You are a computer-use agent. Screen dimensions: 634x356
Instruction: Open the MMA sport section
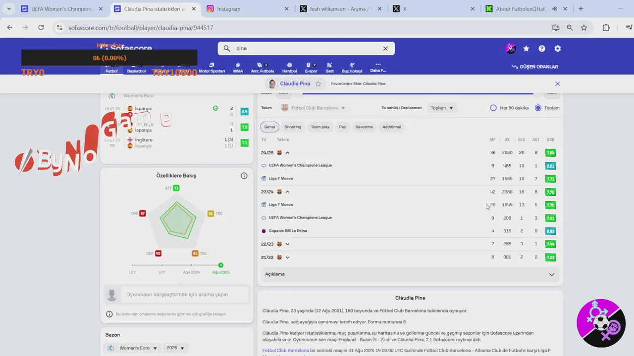coord(238,68)
